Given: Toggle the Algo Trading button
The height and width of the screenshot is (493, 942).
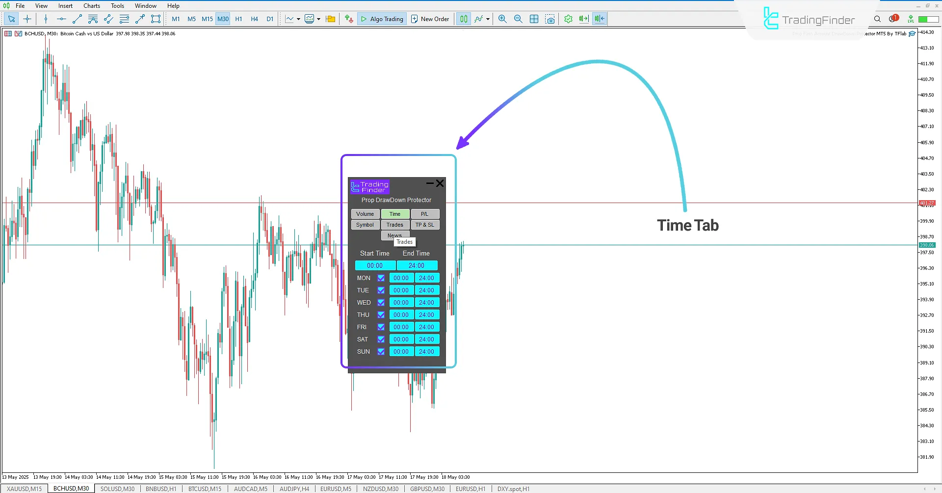Looking at the screenshot, I should click(x=382, y=19).
